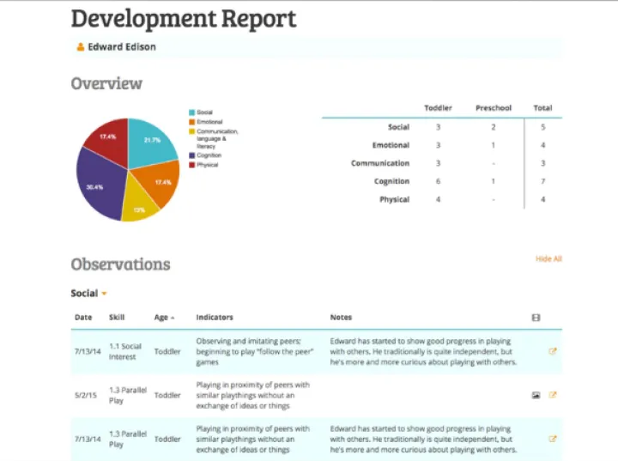618x461 pixels.
Task: Click the user icon beside Edward Edison
Action: coord(81,47)
